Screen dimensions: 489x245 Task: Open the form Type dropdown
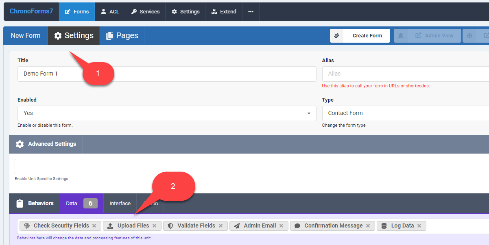pyautogui.click(x=405, y=113)
